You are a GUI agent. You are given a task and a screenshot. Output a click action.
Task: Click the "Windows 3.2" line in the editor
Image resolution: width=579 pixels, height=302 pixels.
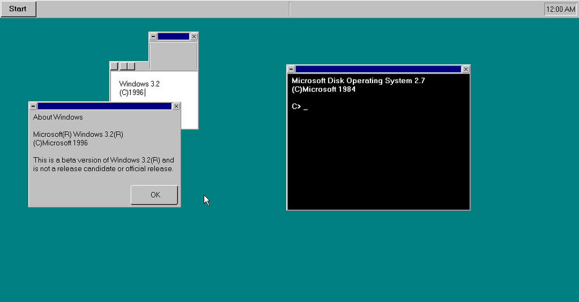[139, 84]
